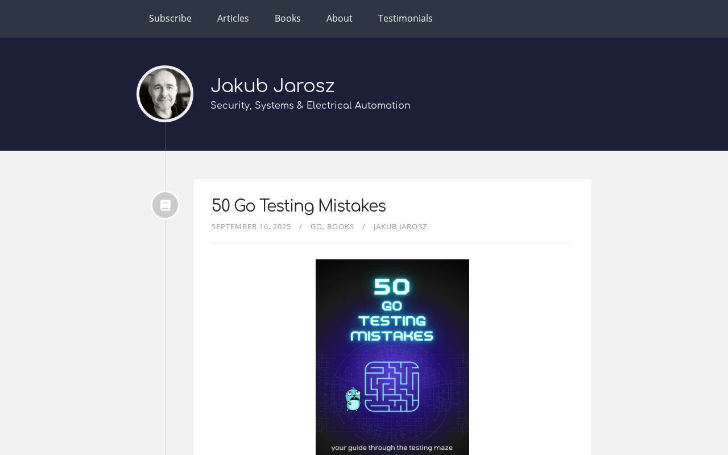View the Testimonials page
Image resolution: width=728 pixels, height=455 pixels.
point(406,18)
